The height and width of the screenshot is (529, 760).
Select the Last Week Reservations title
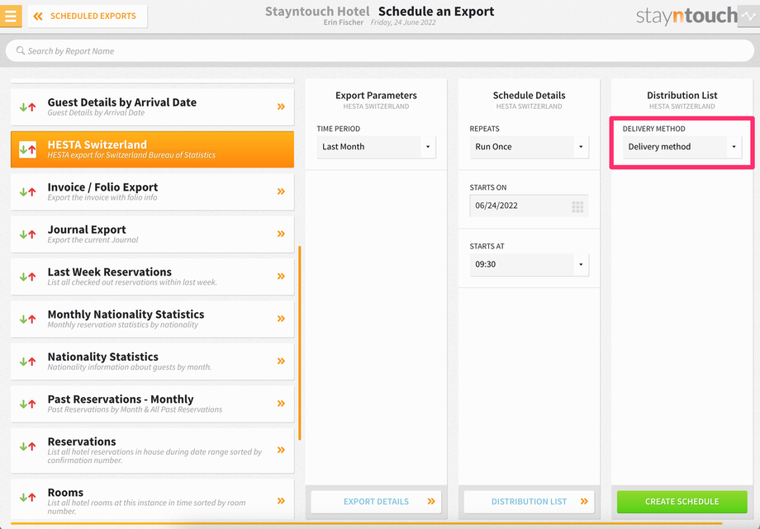coord(110,272)
